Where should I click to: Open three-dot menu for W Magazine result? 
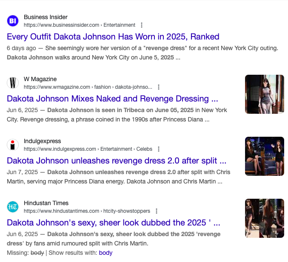159,87
